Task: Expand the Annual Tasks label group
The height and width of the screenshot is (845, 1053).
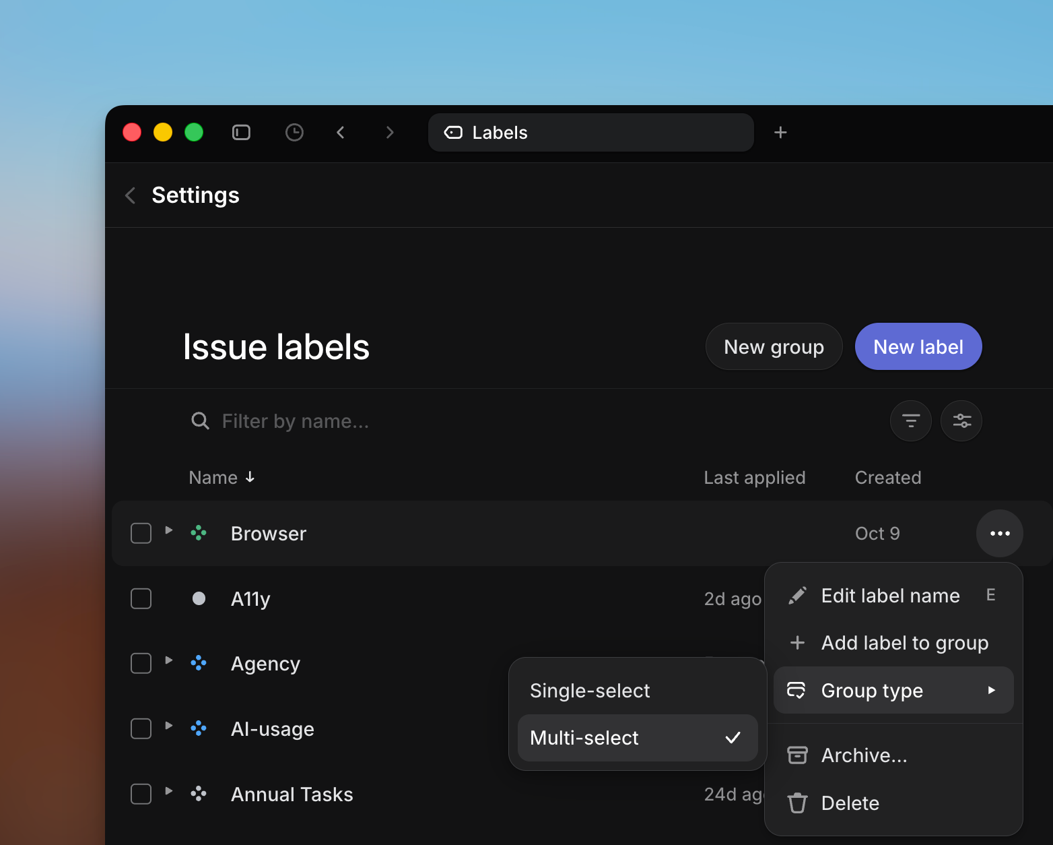Action: point(169,791)
